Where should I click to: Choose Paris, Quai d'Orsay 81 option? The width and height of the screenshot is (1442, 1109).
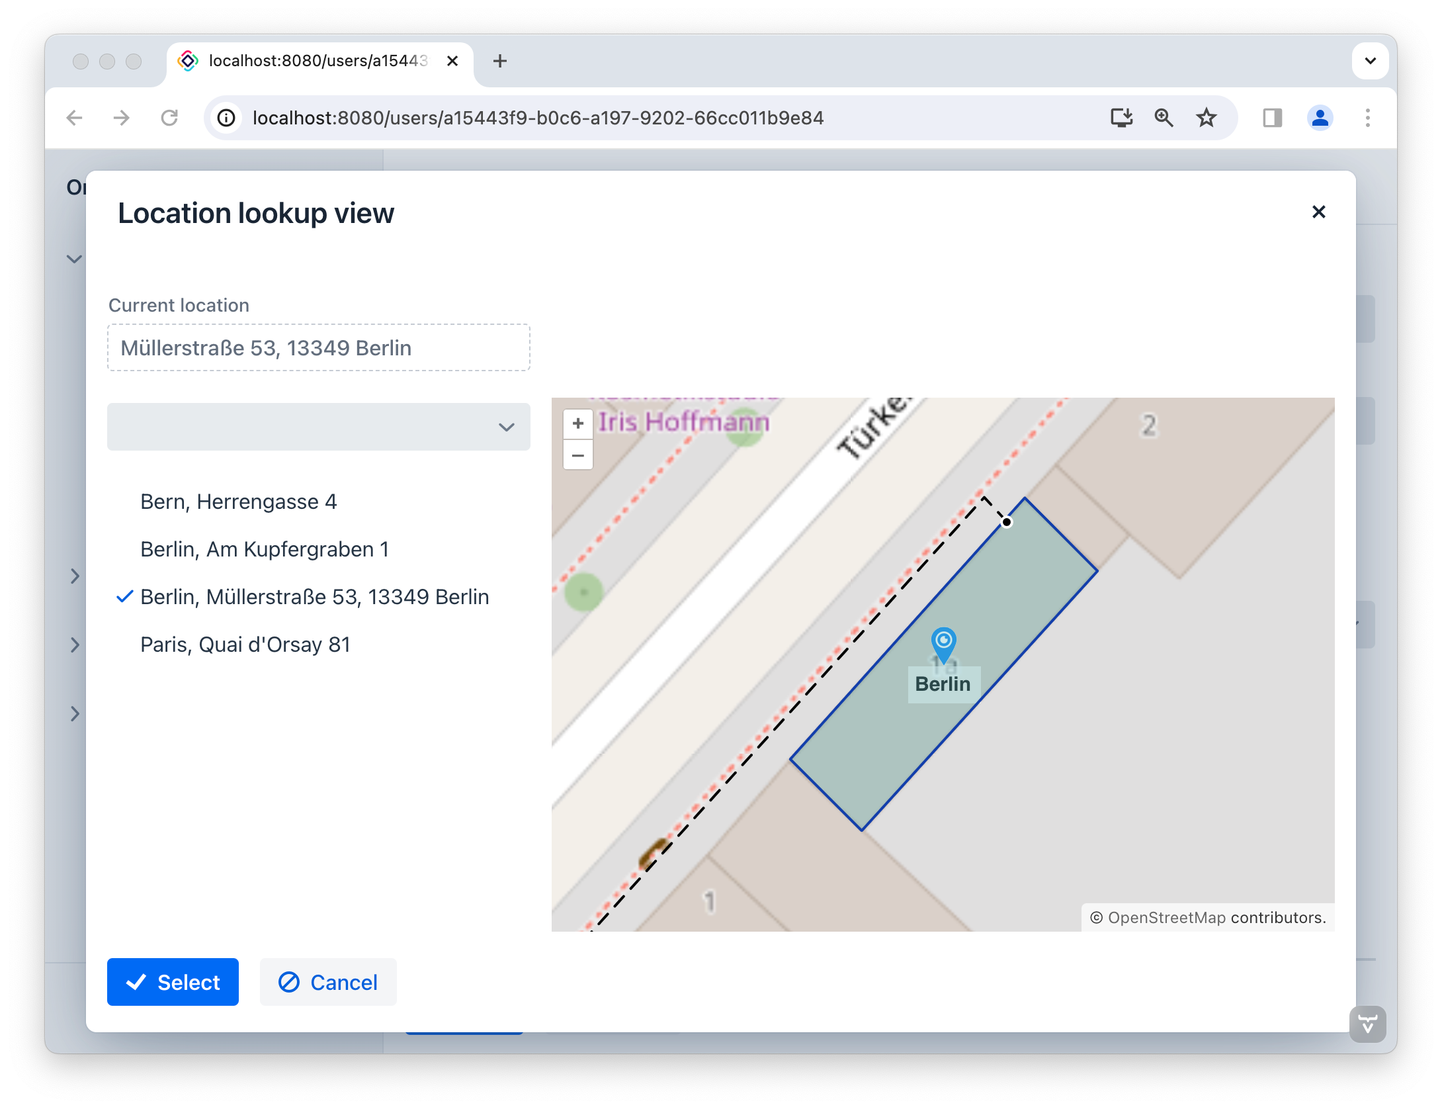click(245, 644)
